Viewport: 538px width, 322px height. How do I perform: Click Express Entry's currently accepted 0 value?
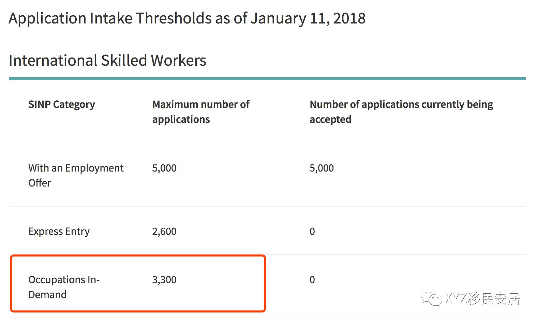pos(312,231)
